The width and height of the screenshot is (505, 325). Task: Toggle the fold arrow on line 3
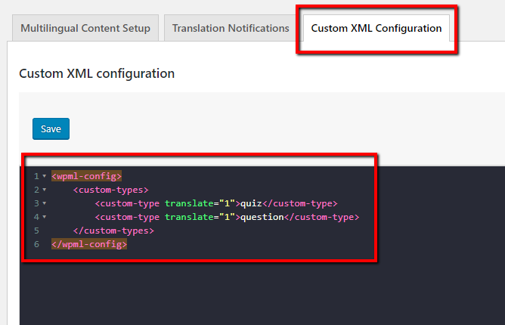(x=45, y=203)
